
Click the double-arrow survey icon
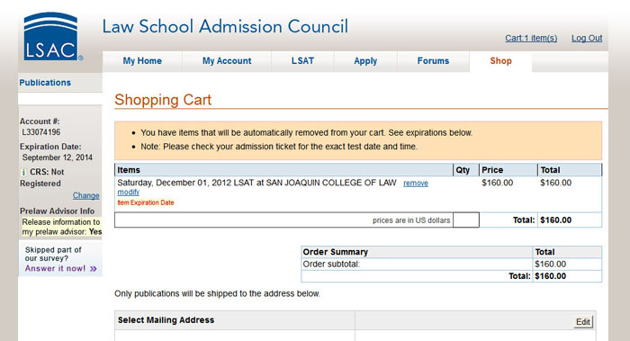click(x=94, y=269)
